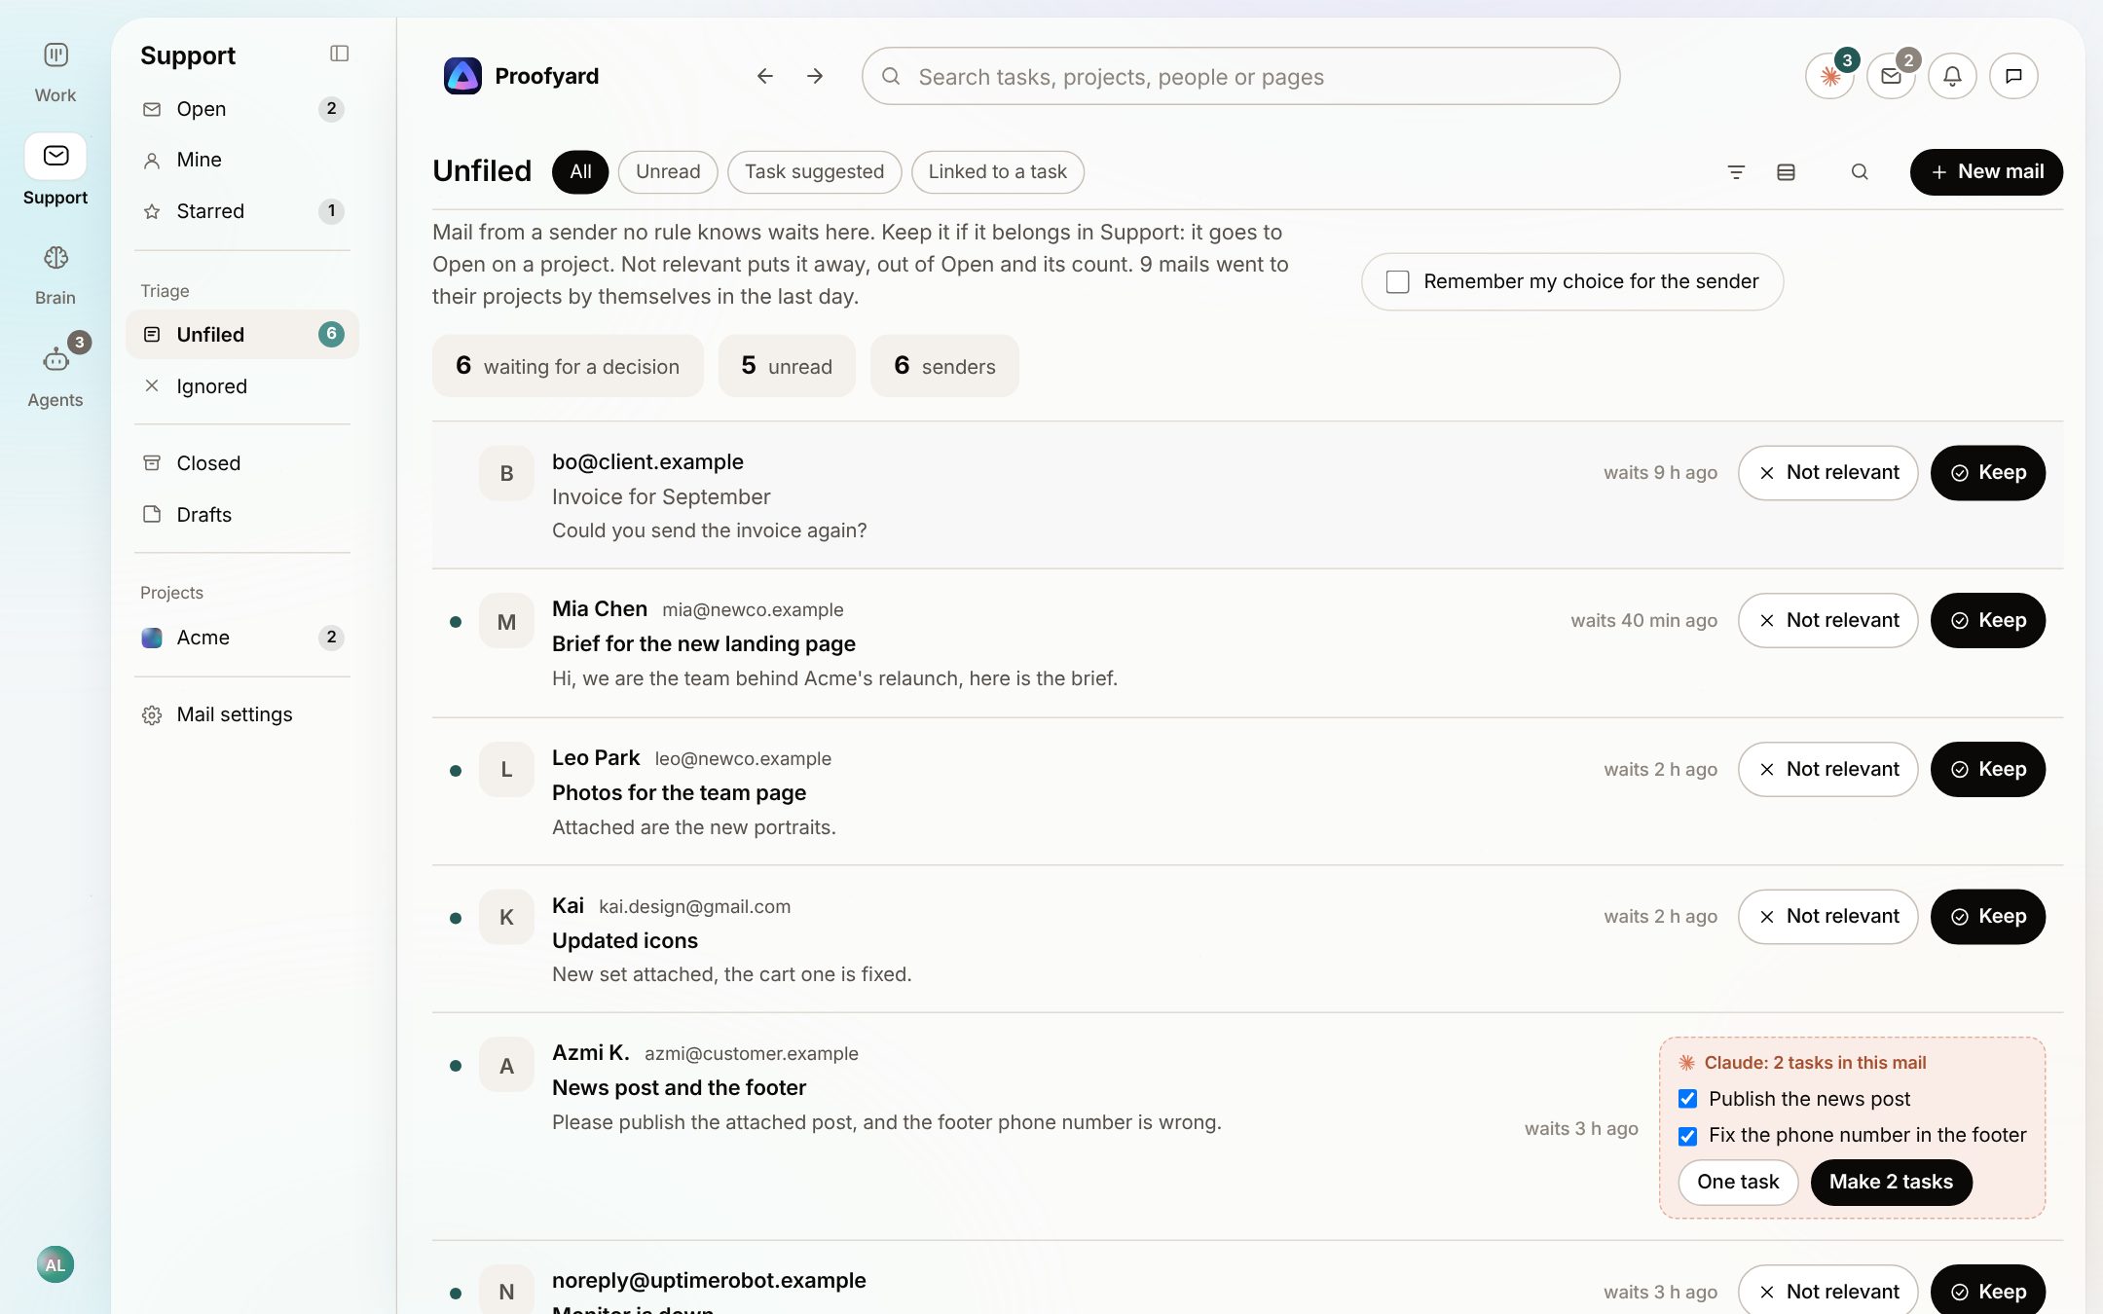Open the Mine folder
This screenshot has height=1314, width=2103.
tap(242, 160)
